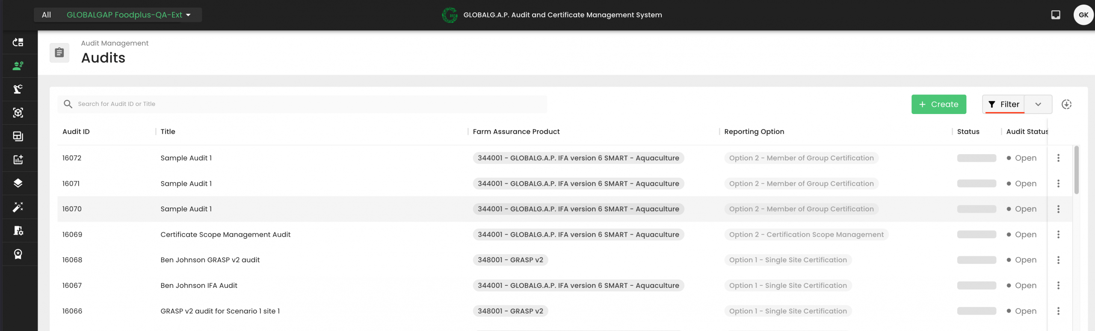The height and width of the screenshot is (331, 1095).
Task: Sort by Title column header
Action: coord(168,132)
